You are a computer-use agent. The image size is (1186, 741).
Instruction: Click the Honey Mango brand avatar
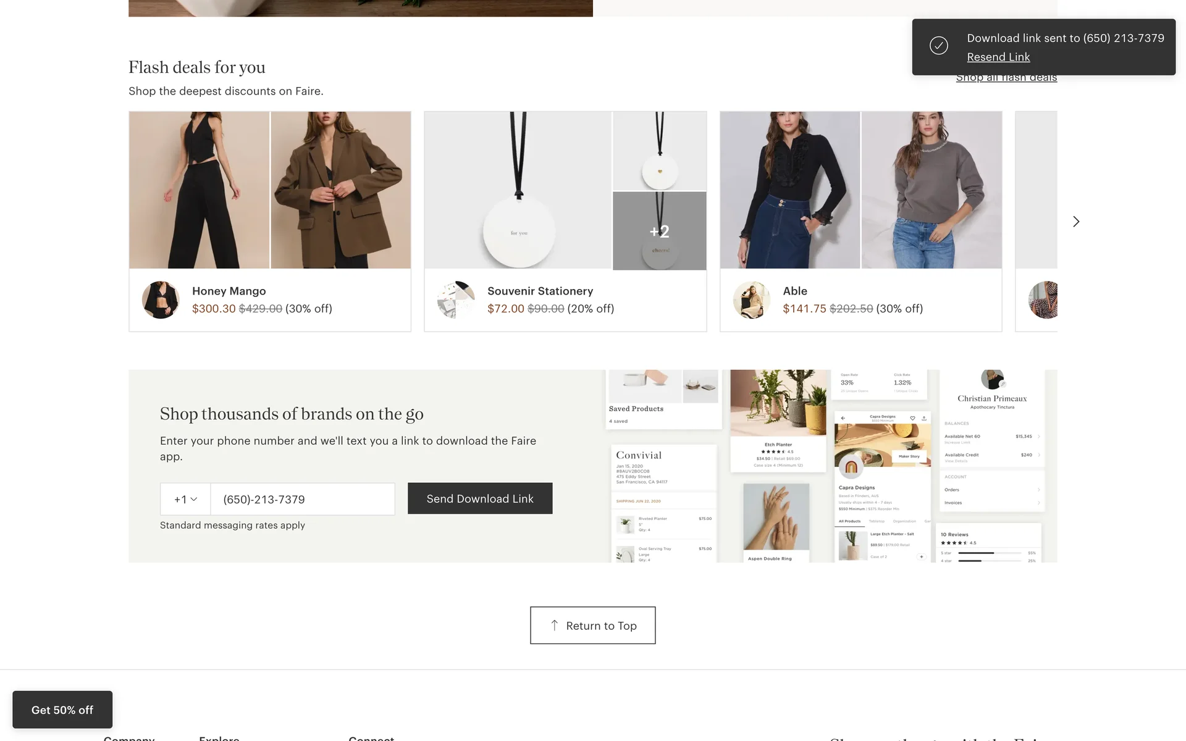point(161,300)
